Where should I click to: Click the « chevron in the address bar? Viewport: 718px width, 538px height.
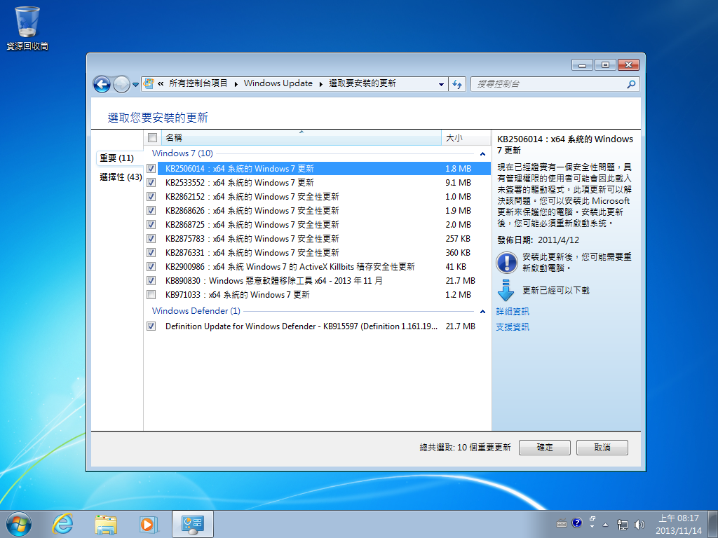tap(161, 84)
